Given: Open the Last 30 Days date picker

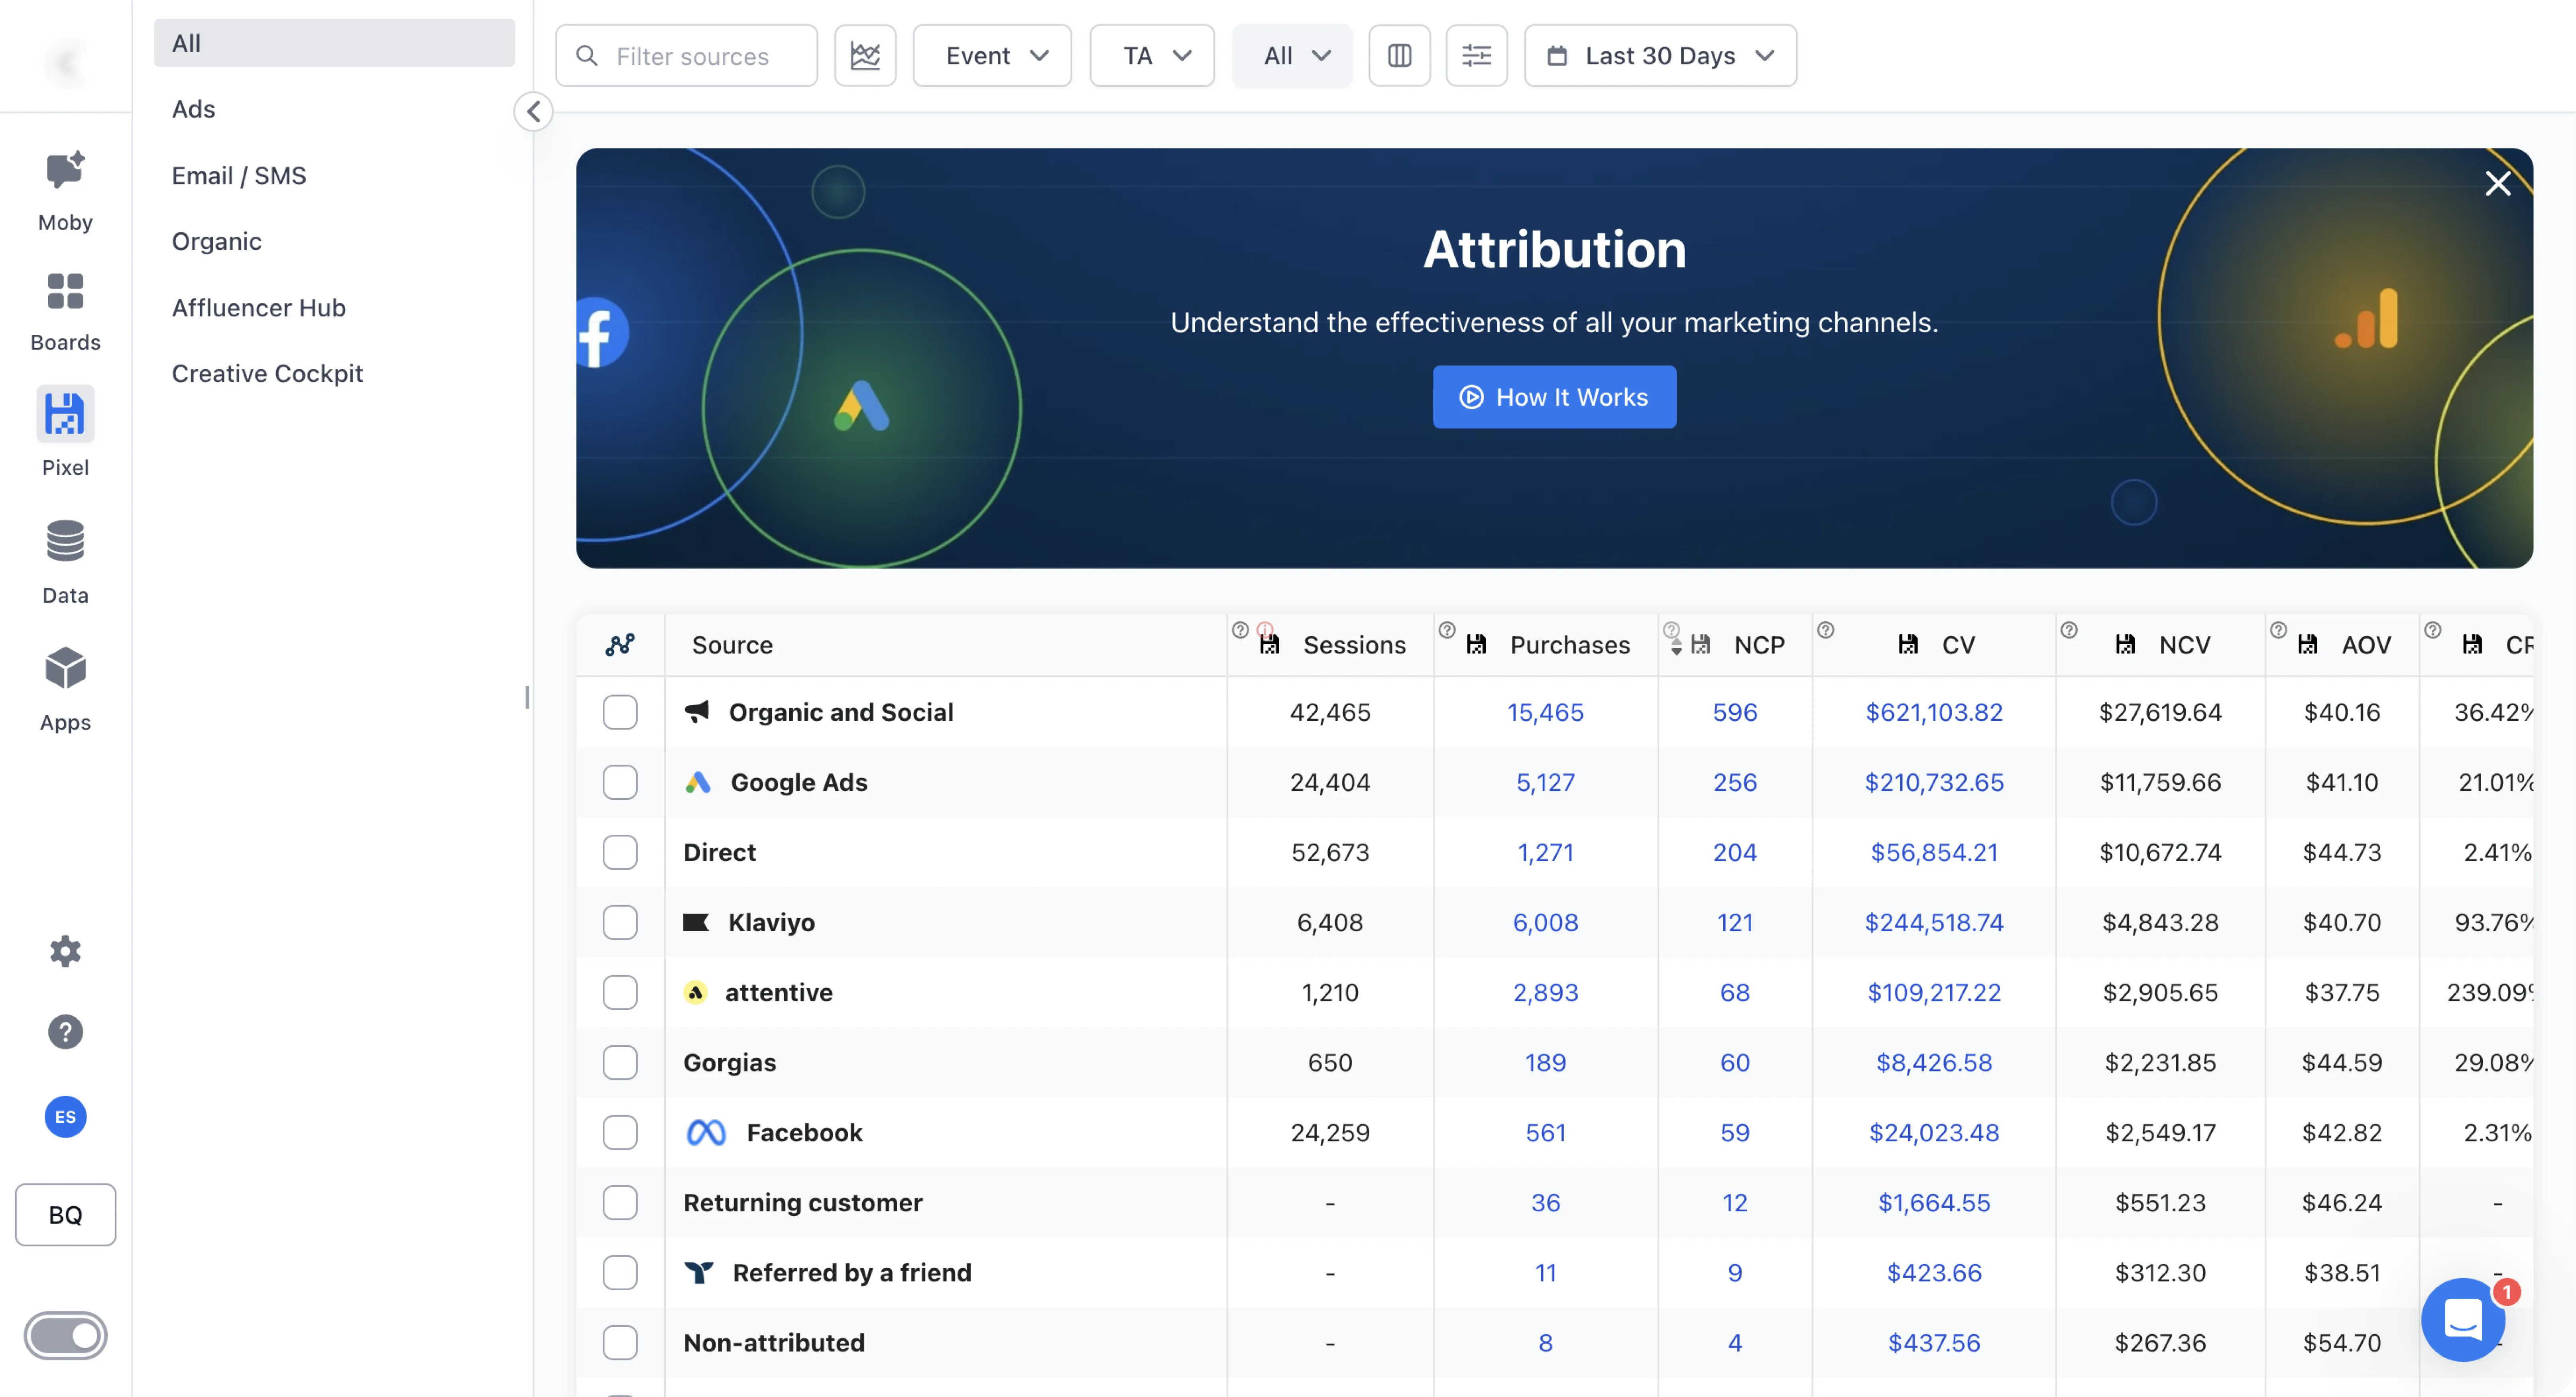Looking at the screenshot, I should [x=1660, y=56].
